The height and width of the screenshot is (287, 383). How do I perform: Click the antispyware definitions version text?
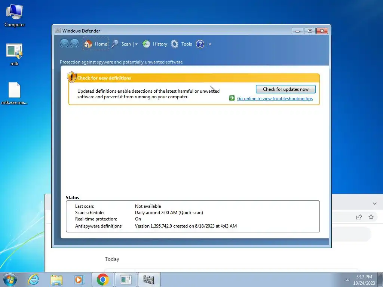click(x=186, y=226)
